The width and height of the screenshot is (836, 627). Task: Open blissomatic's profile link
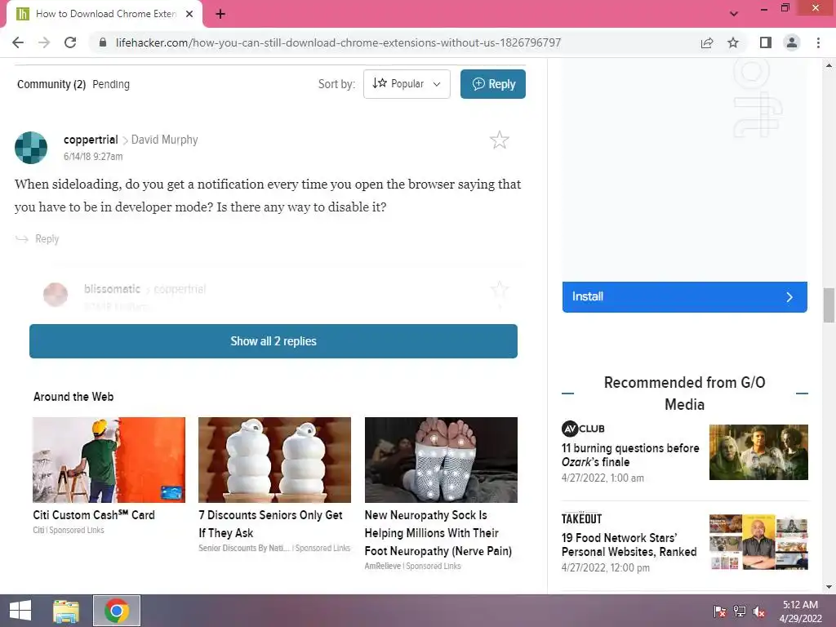(x=112, y=289)
